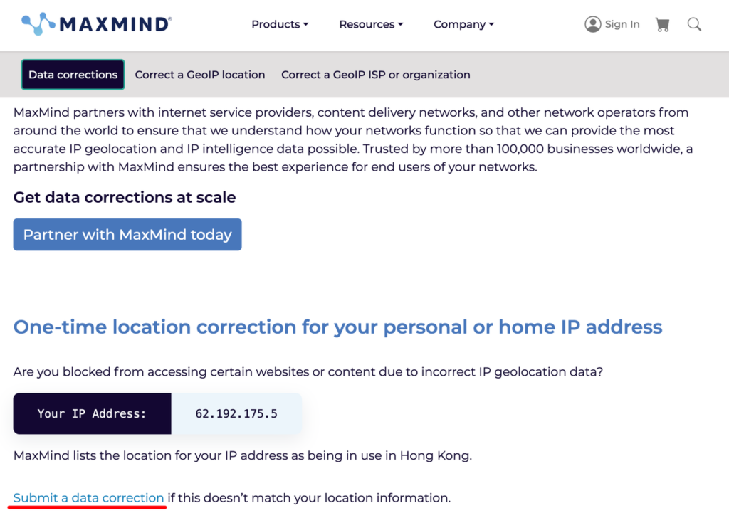Open Correct a GeoIP location tab
Viewport: 729px width, 518px height.
200,75
